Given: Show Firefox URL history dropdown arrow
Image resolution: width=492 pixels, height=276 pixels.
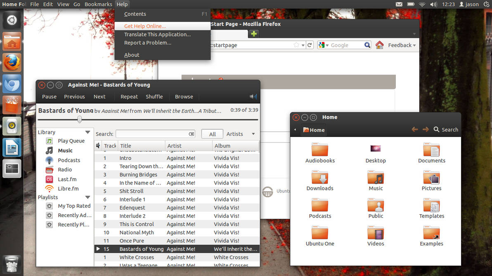Looking at the screenshot, I should point(303,45).
